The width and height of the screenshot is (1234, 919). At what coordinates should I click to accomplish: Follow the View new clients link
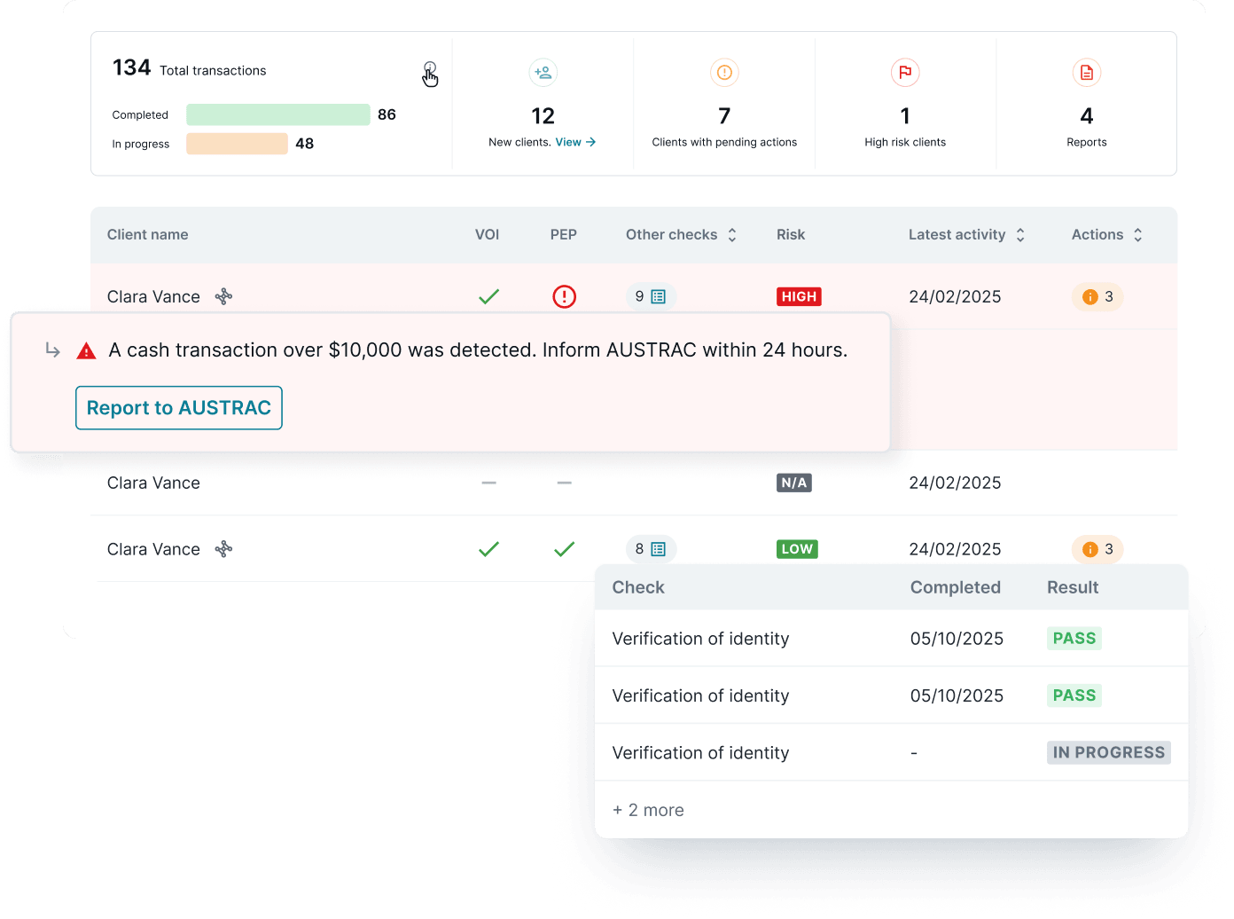tap(575, 142)
